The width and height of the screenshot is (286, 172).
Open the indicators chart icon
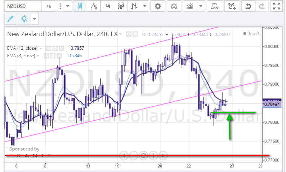point(190,6)
